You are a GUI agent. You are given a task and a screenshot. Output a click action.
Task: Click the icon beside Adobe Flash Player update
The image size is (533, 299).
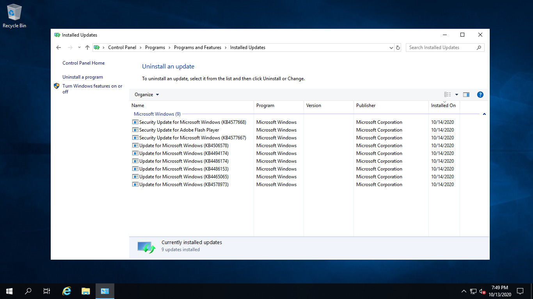point(135,130)
